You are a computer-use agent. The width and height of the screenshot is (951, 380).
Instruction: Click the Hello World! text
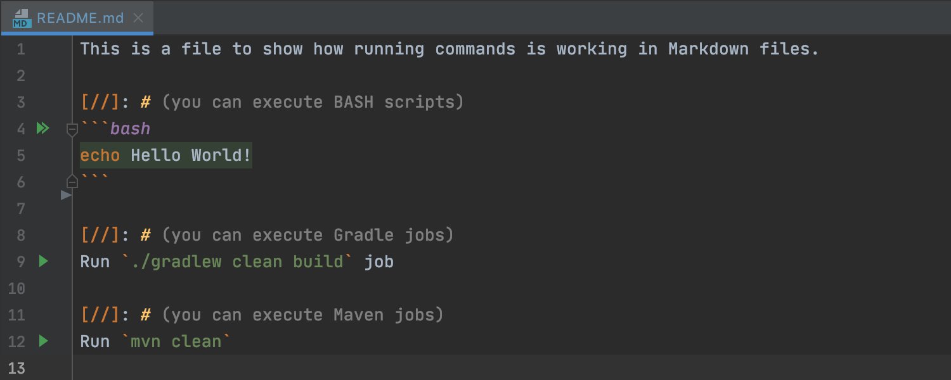(191, 156)
